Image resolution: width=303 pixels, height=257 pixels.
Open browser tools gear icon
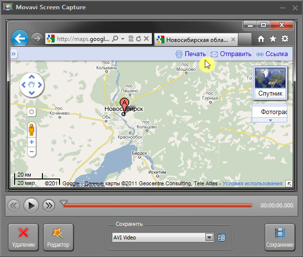click(285, 39)
